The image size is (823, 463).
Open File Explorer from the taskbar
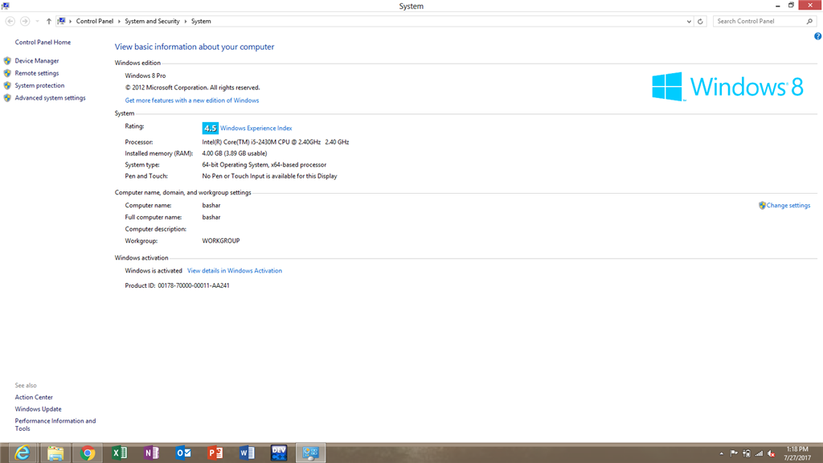click(55, 453)
